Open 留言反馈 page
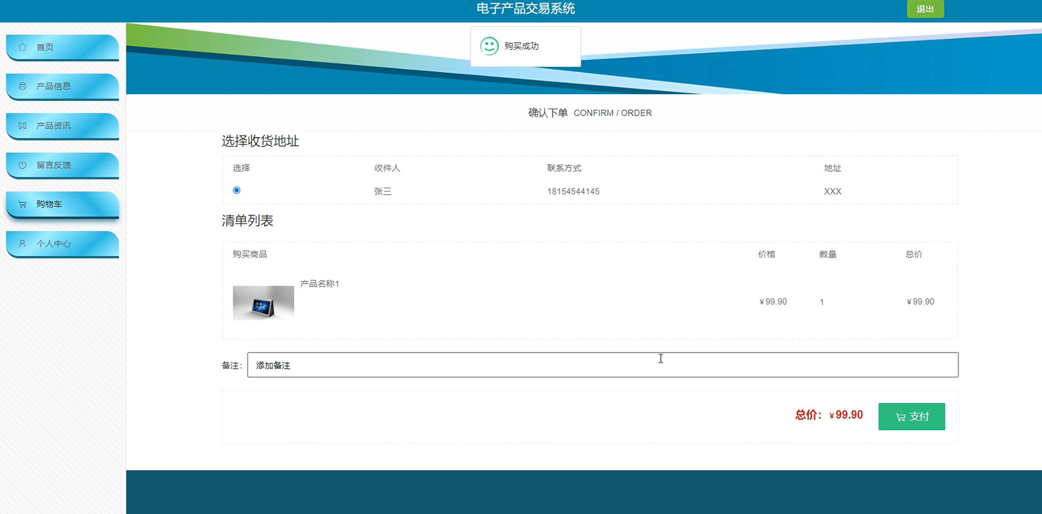 tap(63, 166)
